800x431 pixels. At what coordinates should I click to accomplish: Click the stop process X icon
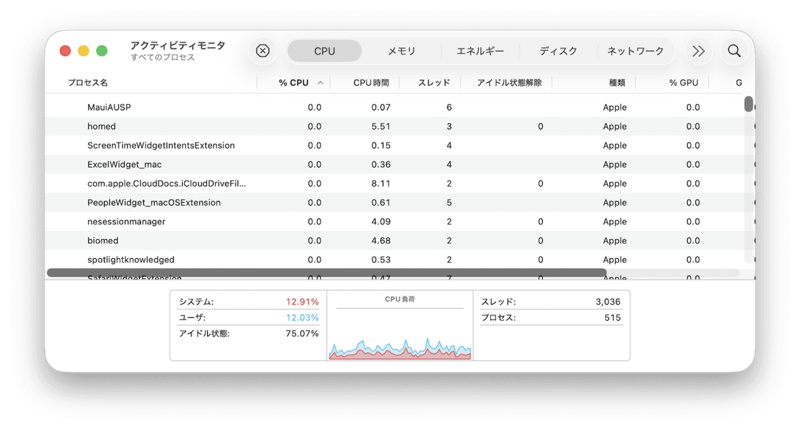[262, 51]
